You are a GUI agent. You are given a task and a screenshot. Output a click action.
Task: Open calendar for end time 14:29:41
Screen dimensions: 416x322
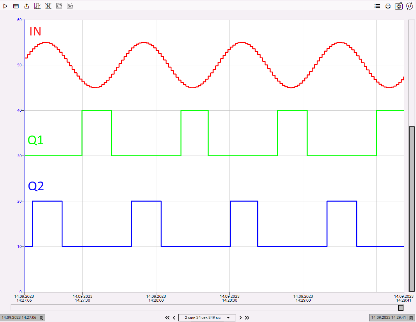point(411,317)
